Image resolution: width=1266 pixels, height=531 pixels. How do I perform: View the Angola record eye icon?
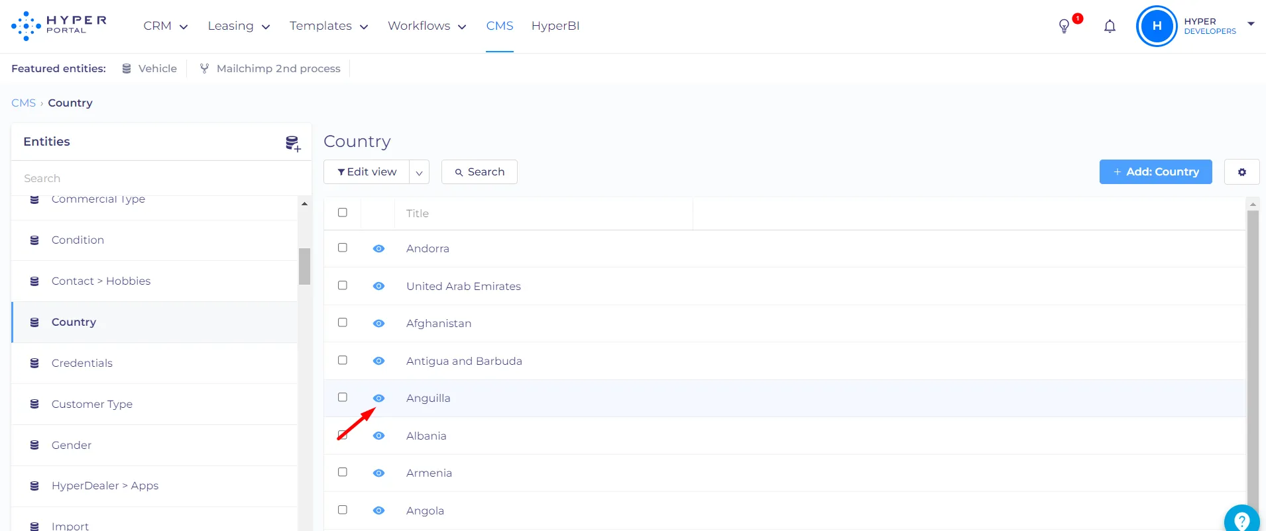[378, 510]
